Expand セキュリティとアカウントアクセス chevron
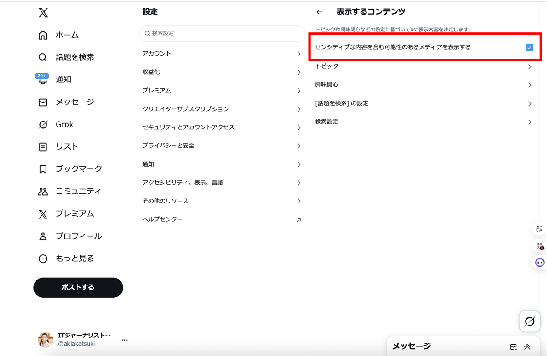Image resolution: width=547 pixels, height=356 pixels. [x=299, y=127]
